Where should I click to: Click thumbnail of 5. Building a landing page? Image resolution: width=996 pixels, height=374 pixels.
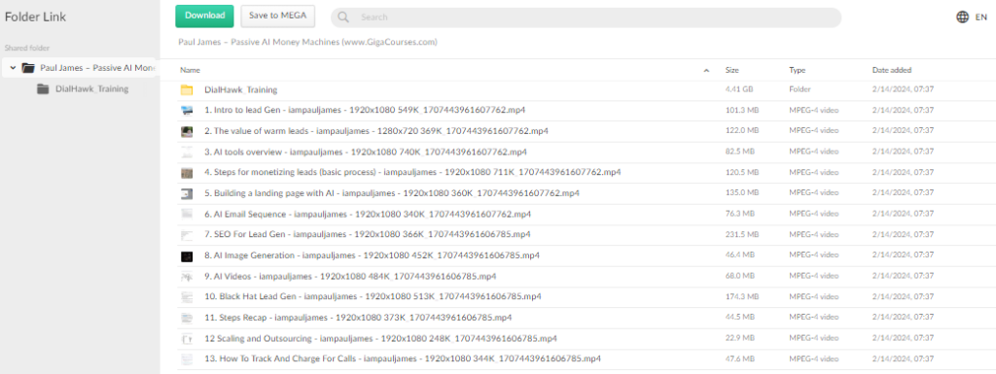(186, 193)
